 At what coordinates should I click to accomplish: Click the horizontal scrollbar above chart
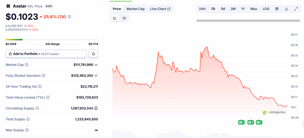point(248,20)
